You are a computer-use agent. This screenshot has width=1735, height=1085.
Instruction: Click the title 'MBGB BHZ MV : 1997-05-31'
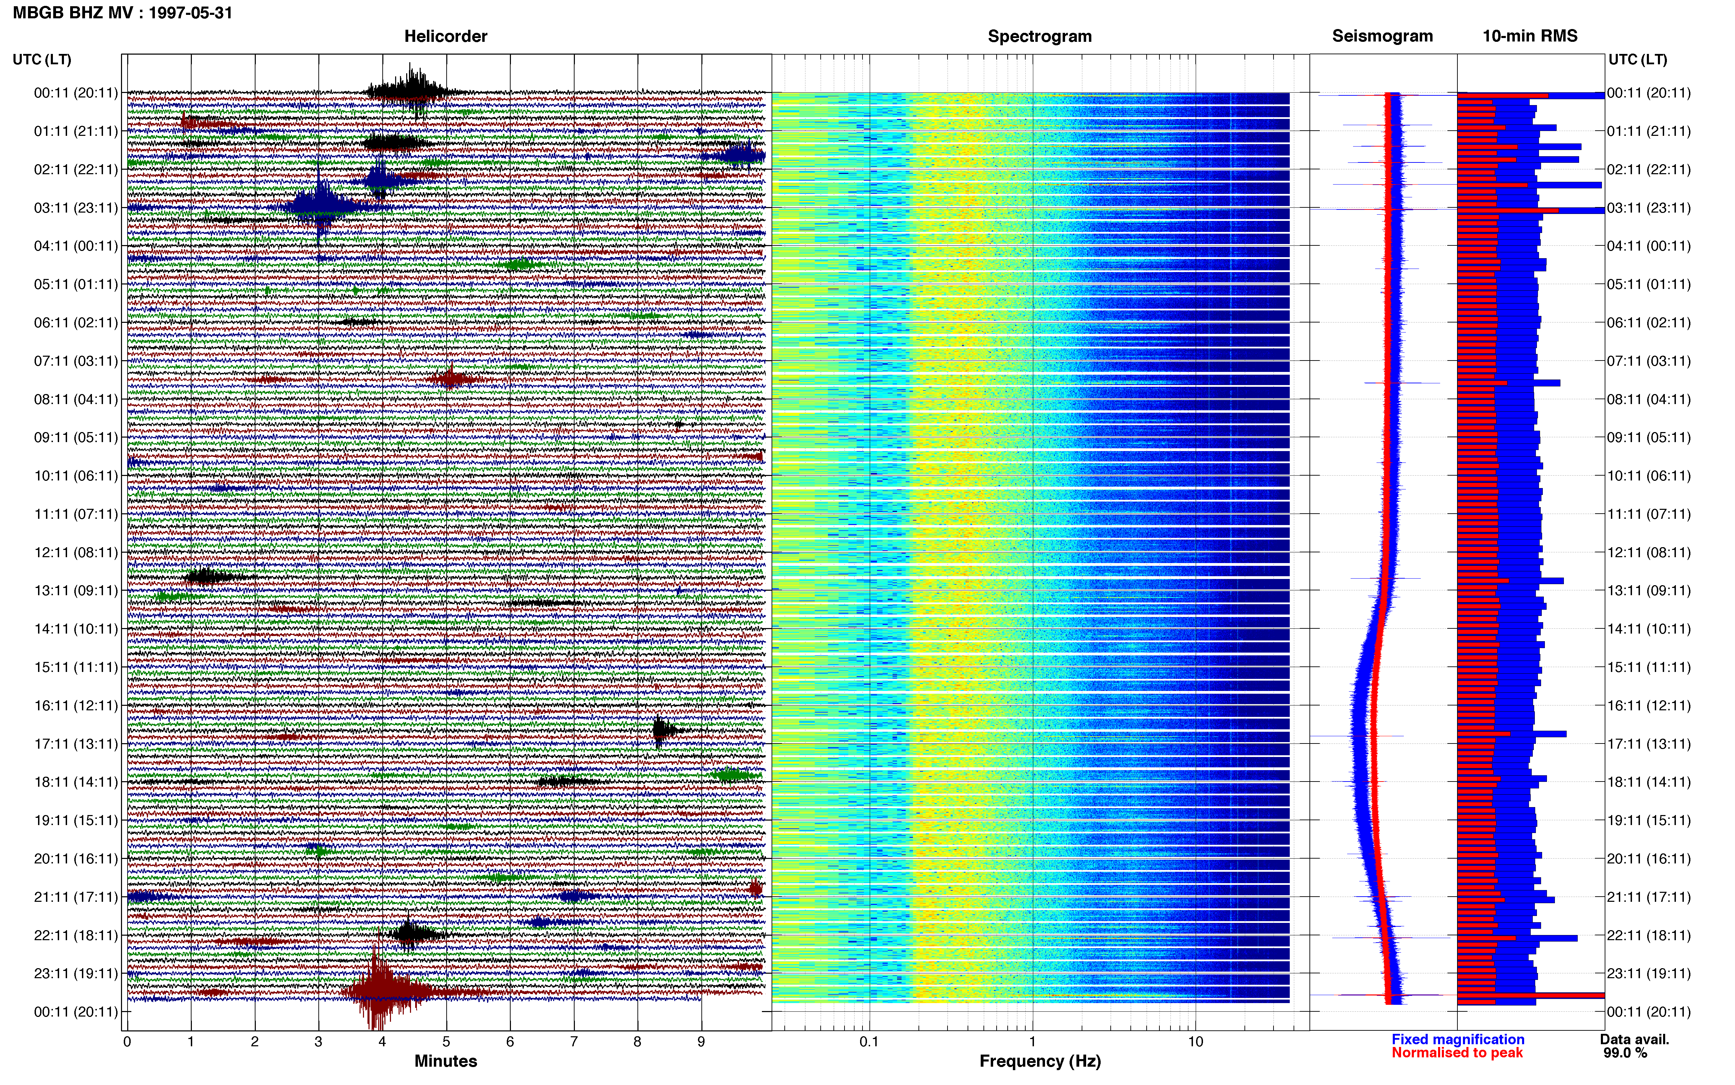(x=123, y=13)
